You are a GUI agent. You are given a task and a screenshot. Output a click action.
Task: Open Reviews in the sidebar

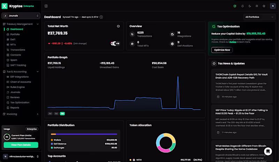(15, 97)
